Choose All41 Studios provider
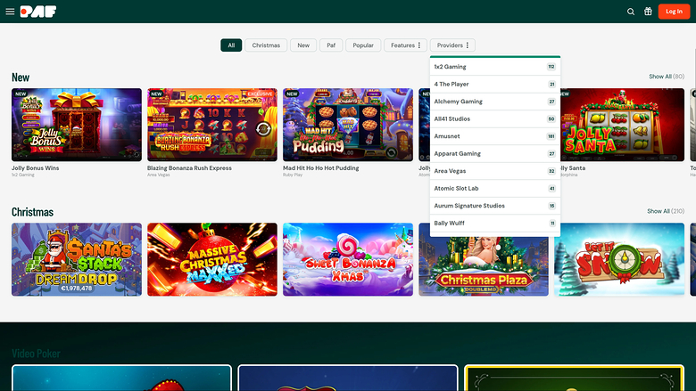Viewport: 696px width, 391px height. click(x=495, y=118)
